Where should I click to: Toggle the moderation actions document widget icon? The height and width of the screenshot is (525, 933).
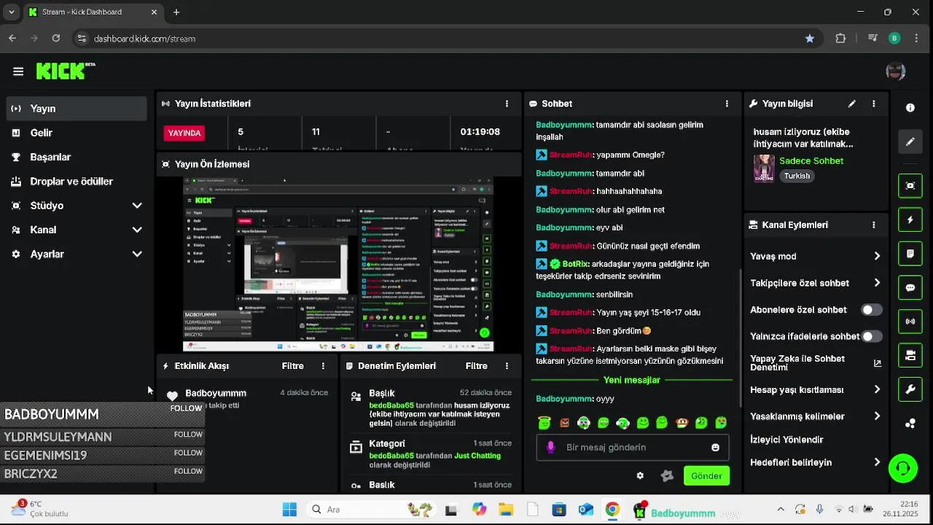point(910,254)
